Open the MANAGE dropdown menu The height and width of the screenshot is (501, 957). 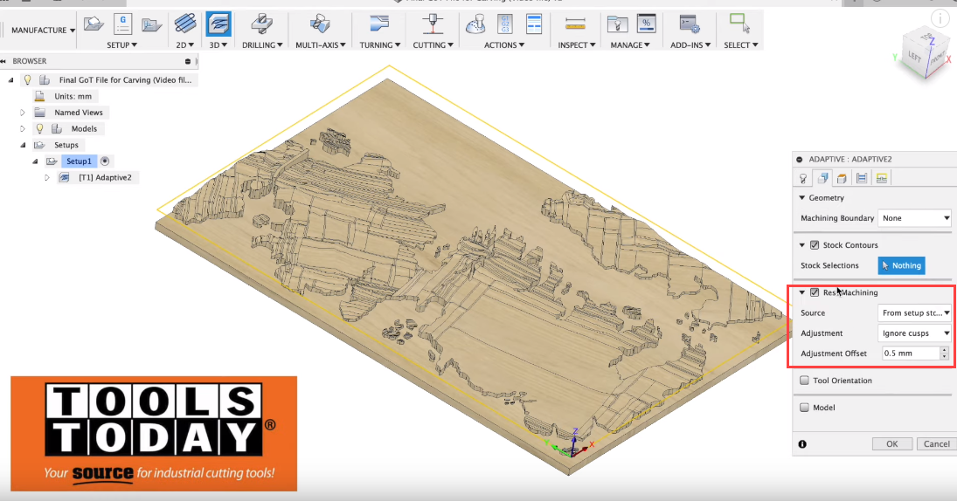click(x=630, y=45)
